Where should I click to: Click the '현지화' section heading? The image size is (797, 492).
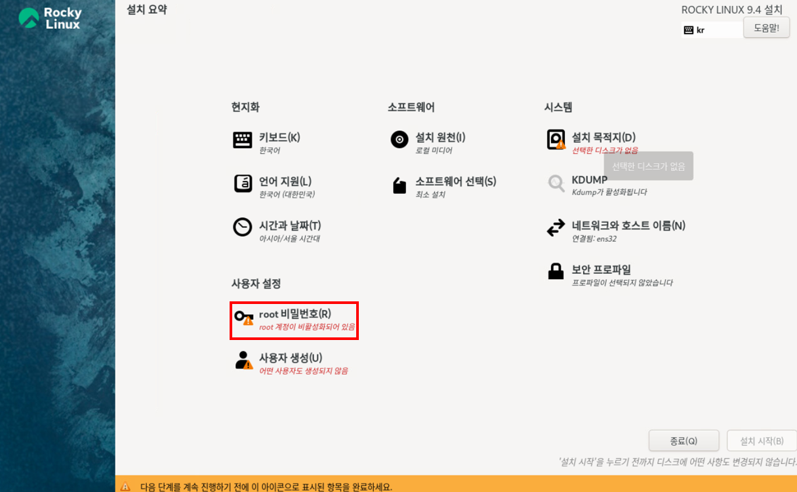245,107
